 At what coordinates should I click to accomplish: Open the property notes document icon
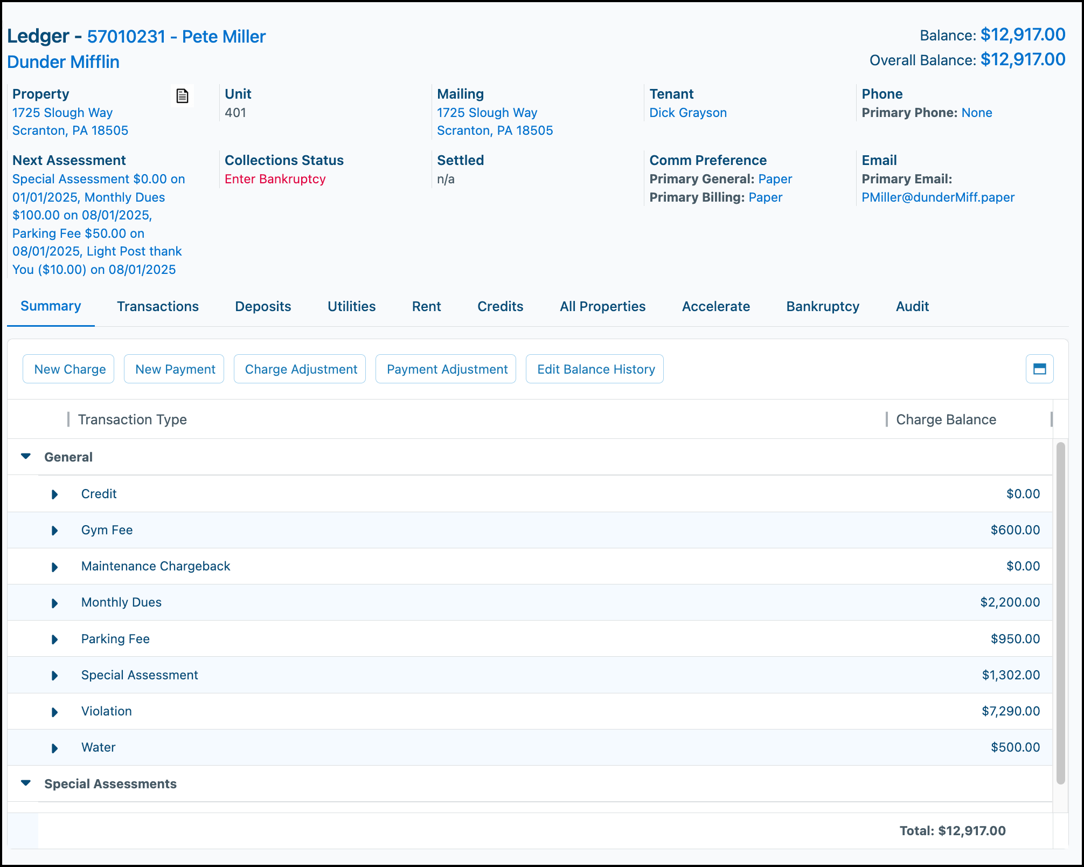click(x=182, y=97)
